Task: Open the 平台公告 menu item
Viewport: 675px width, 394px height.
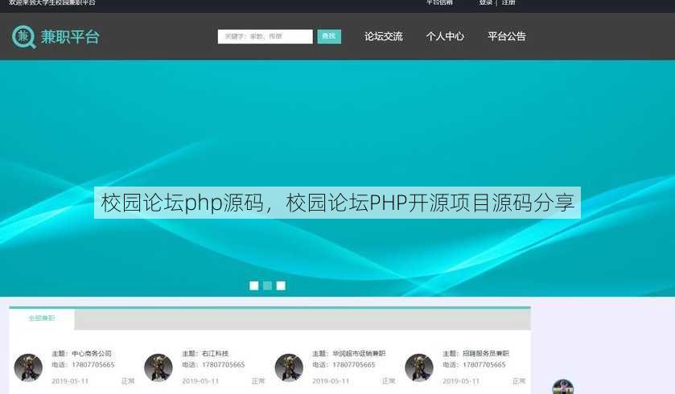Action: coord(507,36)
